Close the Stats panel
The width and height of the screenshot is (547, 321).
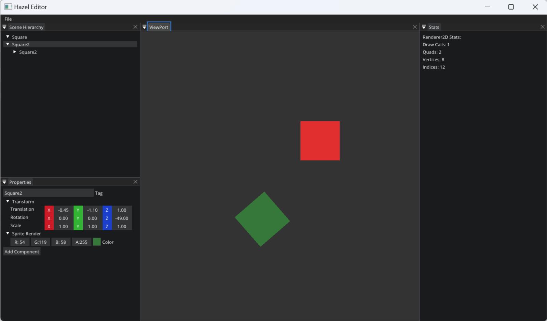[542, 27]
